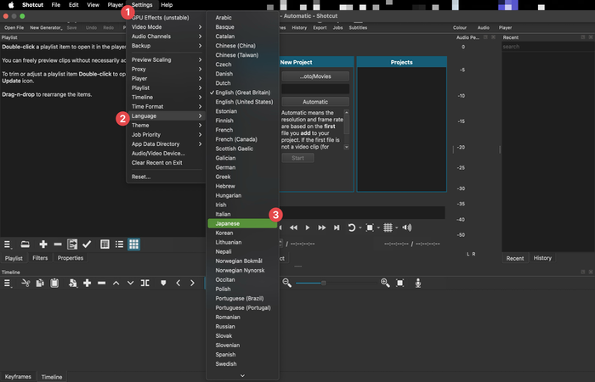Click the timeline zoom out magnifier
595x382 pixels.
click(x=287, y=283)
